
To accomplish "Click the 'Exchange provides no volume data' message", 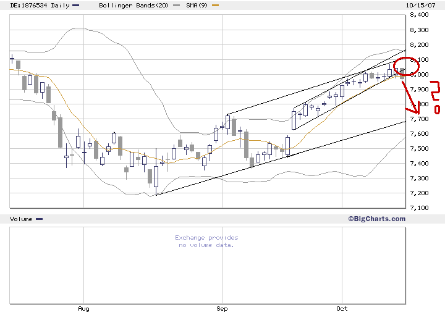I will 206,241.
